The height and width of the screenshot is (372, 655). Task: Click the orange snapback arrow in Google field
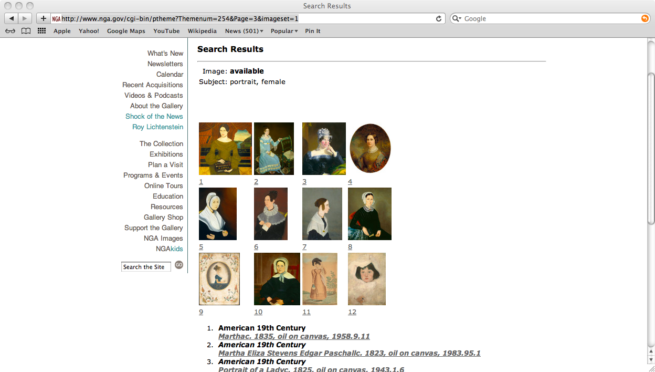click(x=645, y=18)
